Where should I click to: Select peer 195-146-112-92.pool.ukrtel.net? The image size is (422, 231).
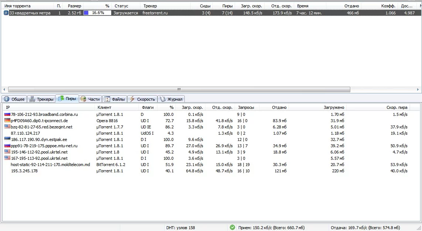[x=39, y=152]
